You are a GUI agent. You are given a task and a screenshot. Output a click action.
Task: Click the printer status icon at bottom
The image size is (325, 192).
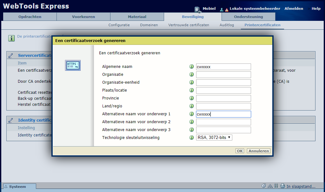[x=282, y=186]
